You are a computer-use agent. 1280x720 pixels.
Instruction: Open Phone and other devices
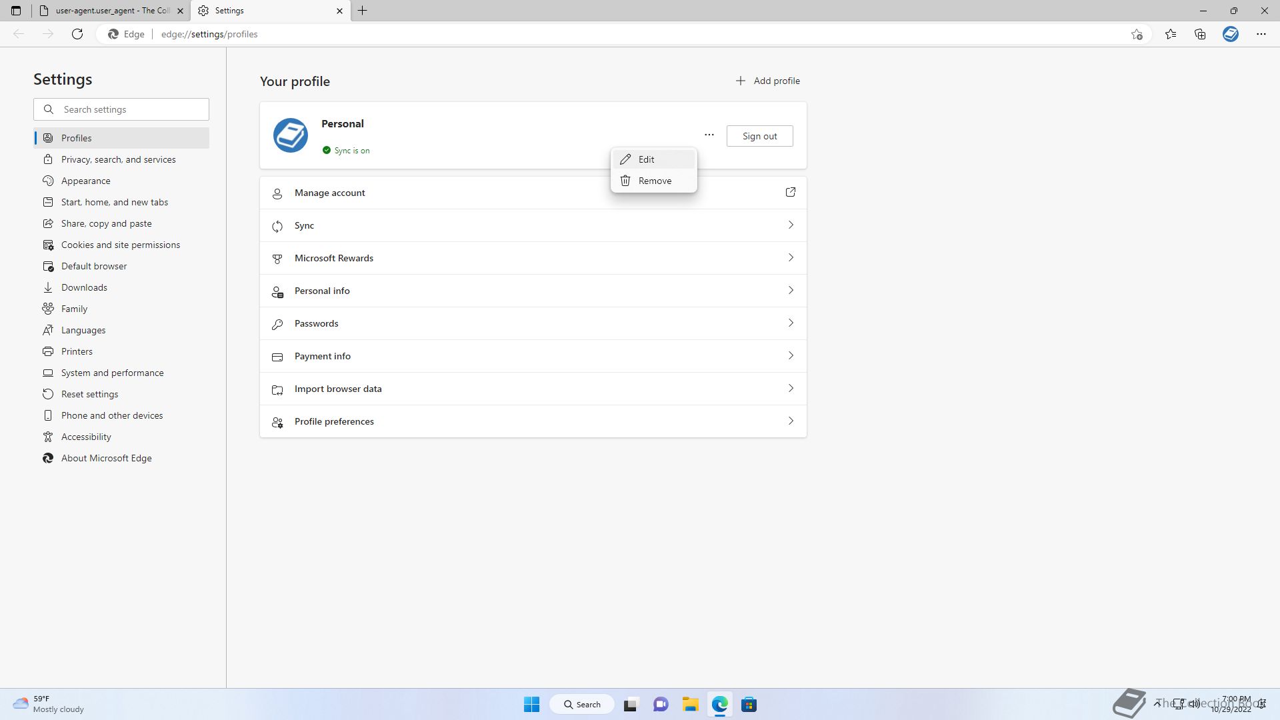121,415
